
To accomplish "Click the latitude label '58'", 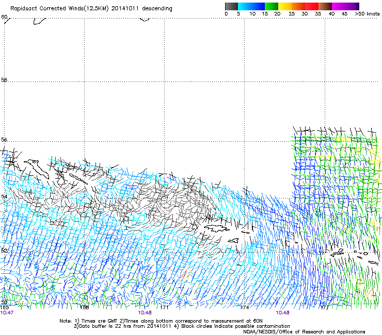I will click(4, 80).
